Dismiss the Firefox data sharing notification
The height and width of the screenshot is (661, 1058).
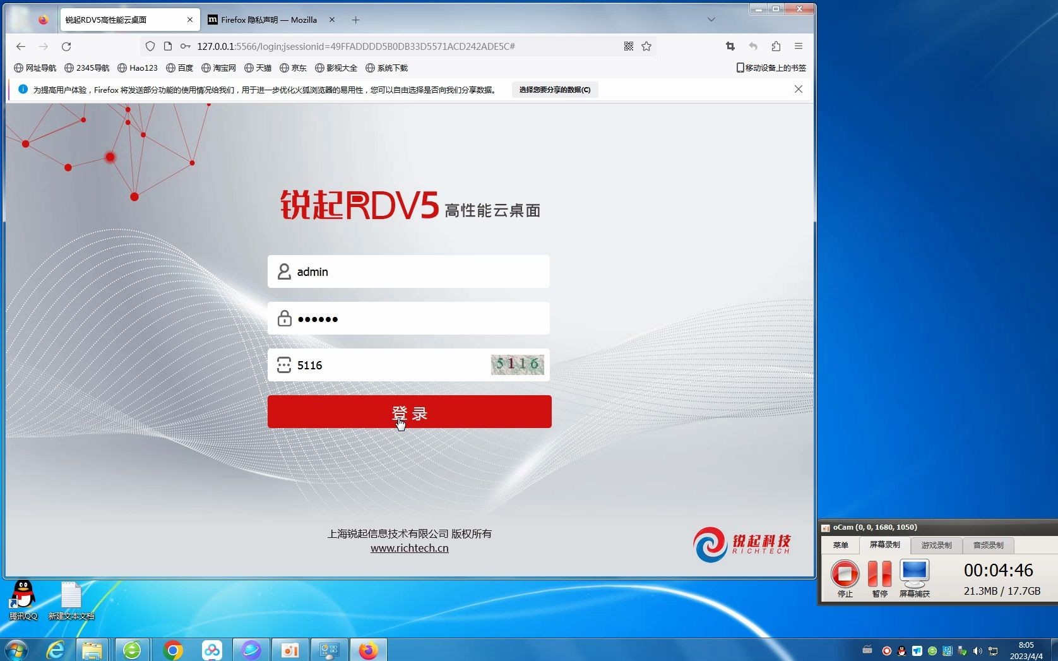point(799,89)
